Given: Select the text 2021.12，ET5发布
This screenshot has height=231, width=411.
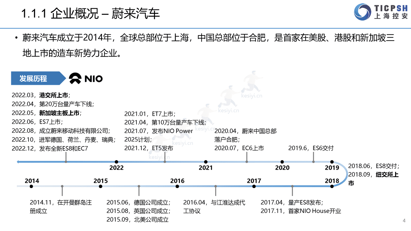Looking at the screenshot, I should tap(149, 148).
